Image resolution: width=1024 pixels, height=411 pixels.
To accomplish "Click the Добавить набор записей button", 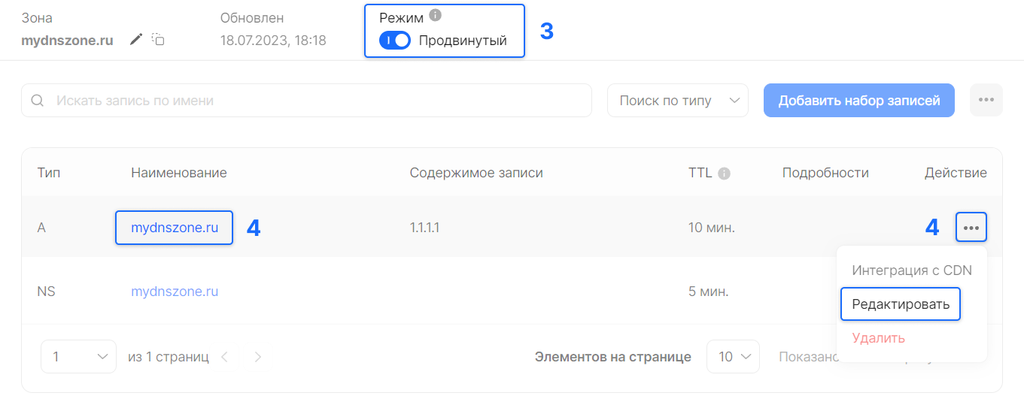I will point(858,101).
